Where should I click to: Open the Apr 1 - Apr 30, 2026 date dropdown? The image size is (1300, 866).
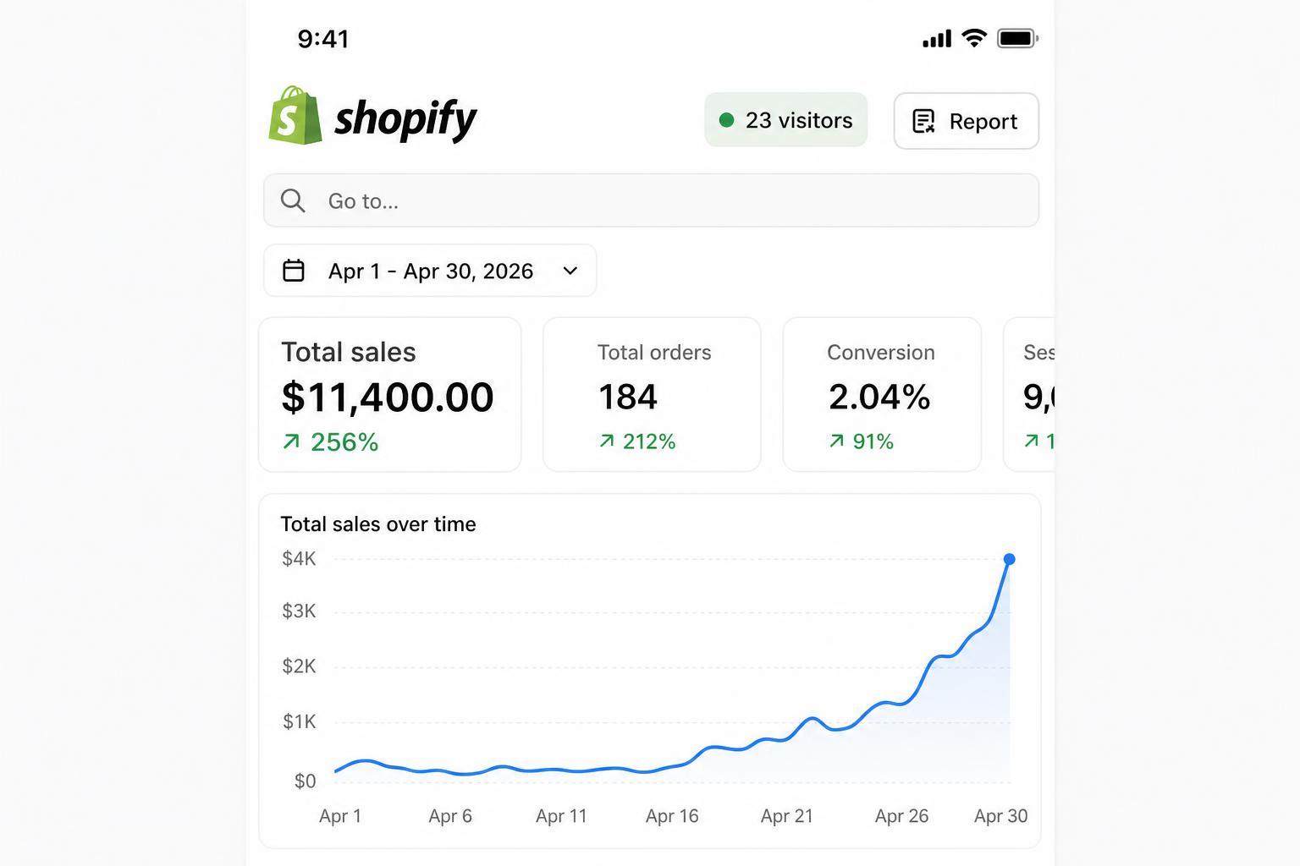[x=430, y=271]
